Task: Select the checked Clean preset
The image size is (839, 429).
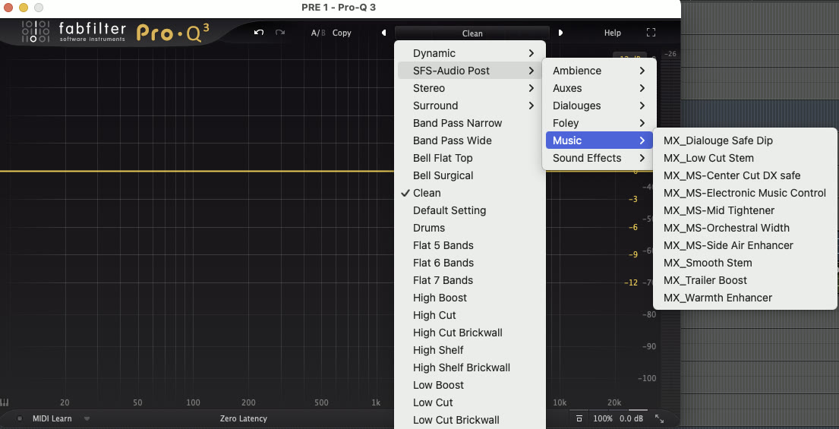Action: tap(427, 193)
